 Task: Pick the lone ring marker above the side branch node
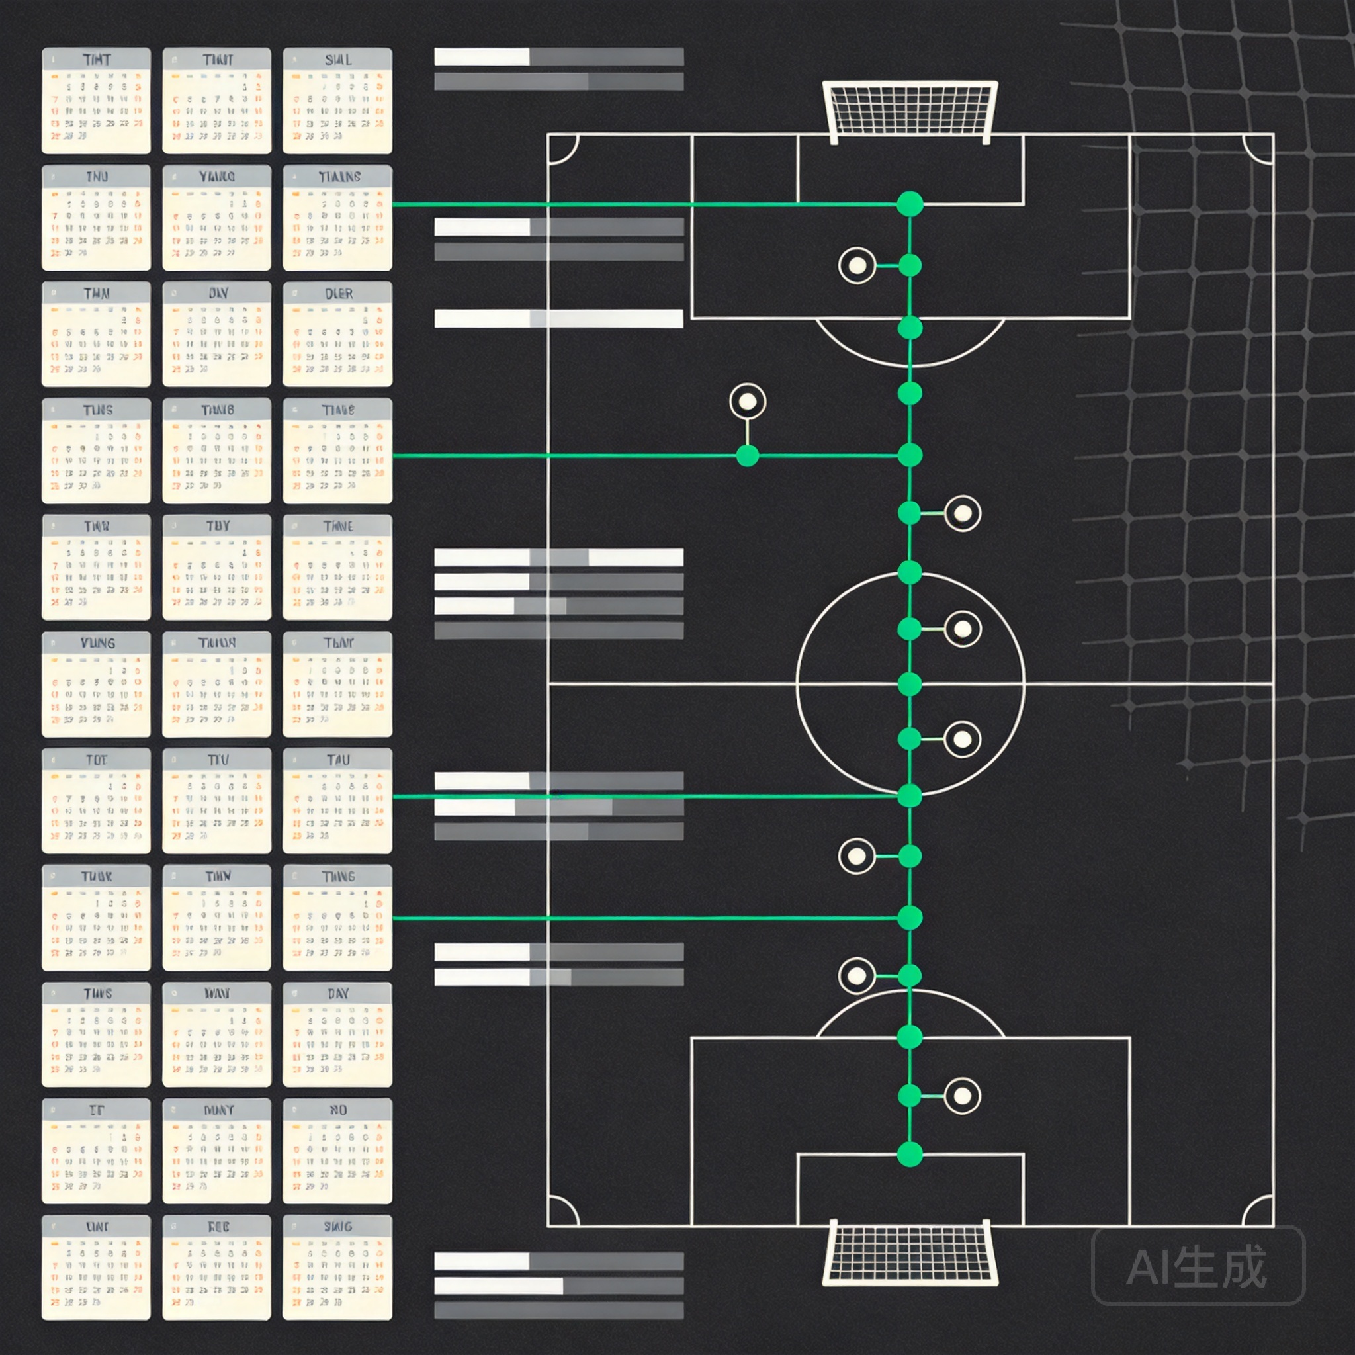[748, 401]
